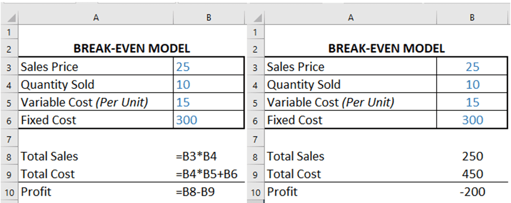Screen dimensions: 511x203
Task: Select Quantity Sold label in right sheet
Action: click(x=304, y=85)
